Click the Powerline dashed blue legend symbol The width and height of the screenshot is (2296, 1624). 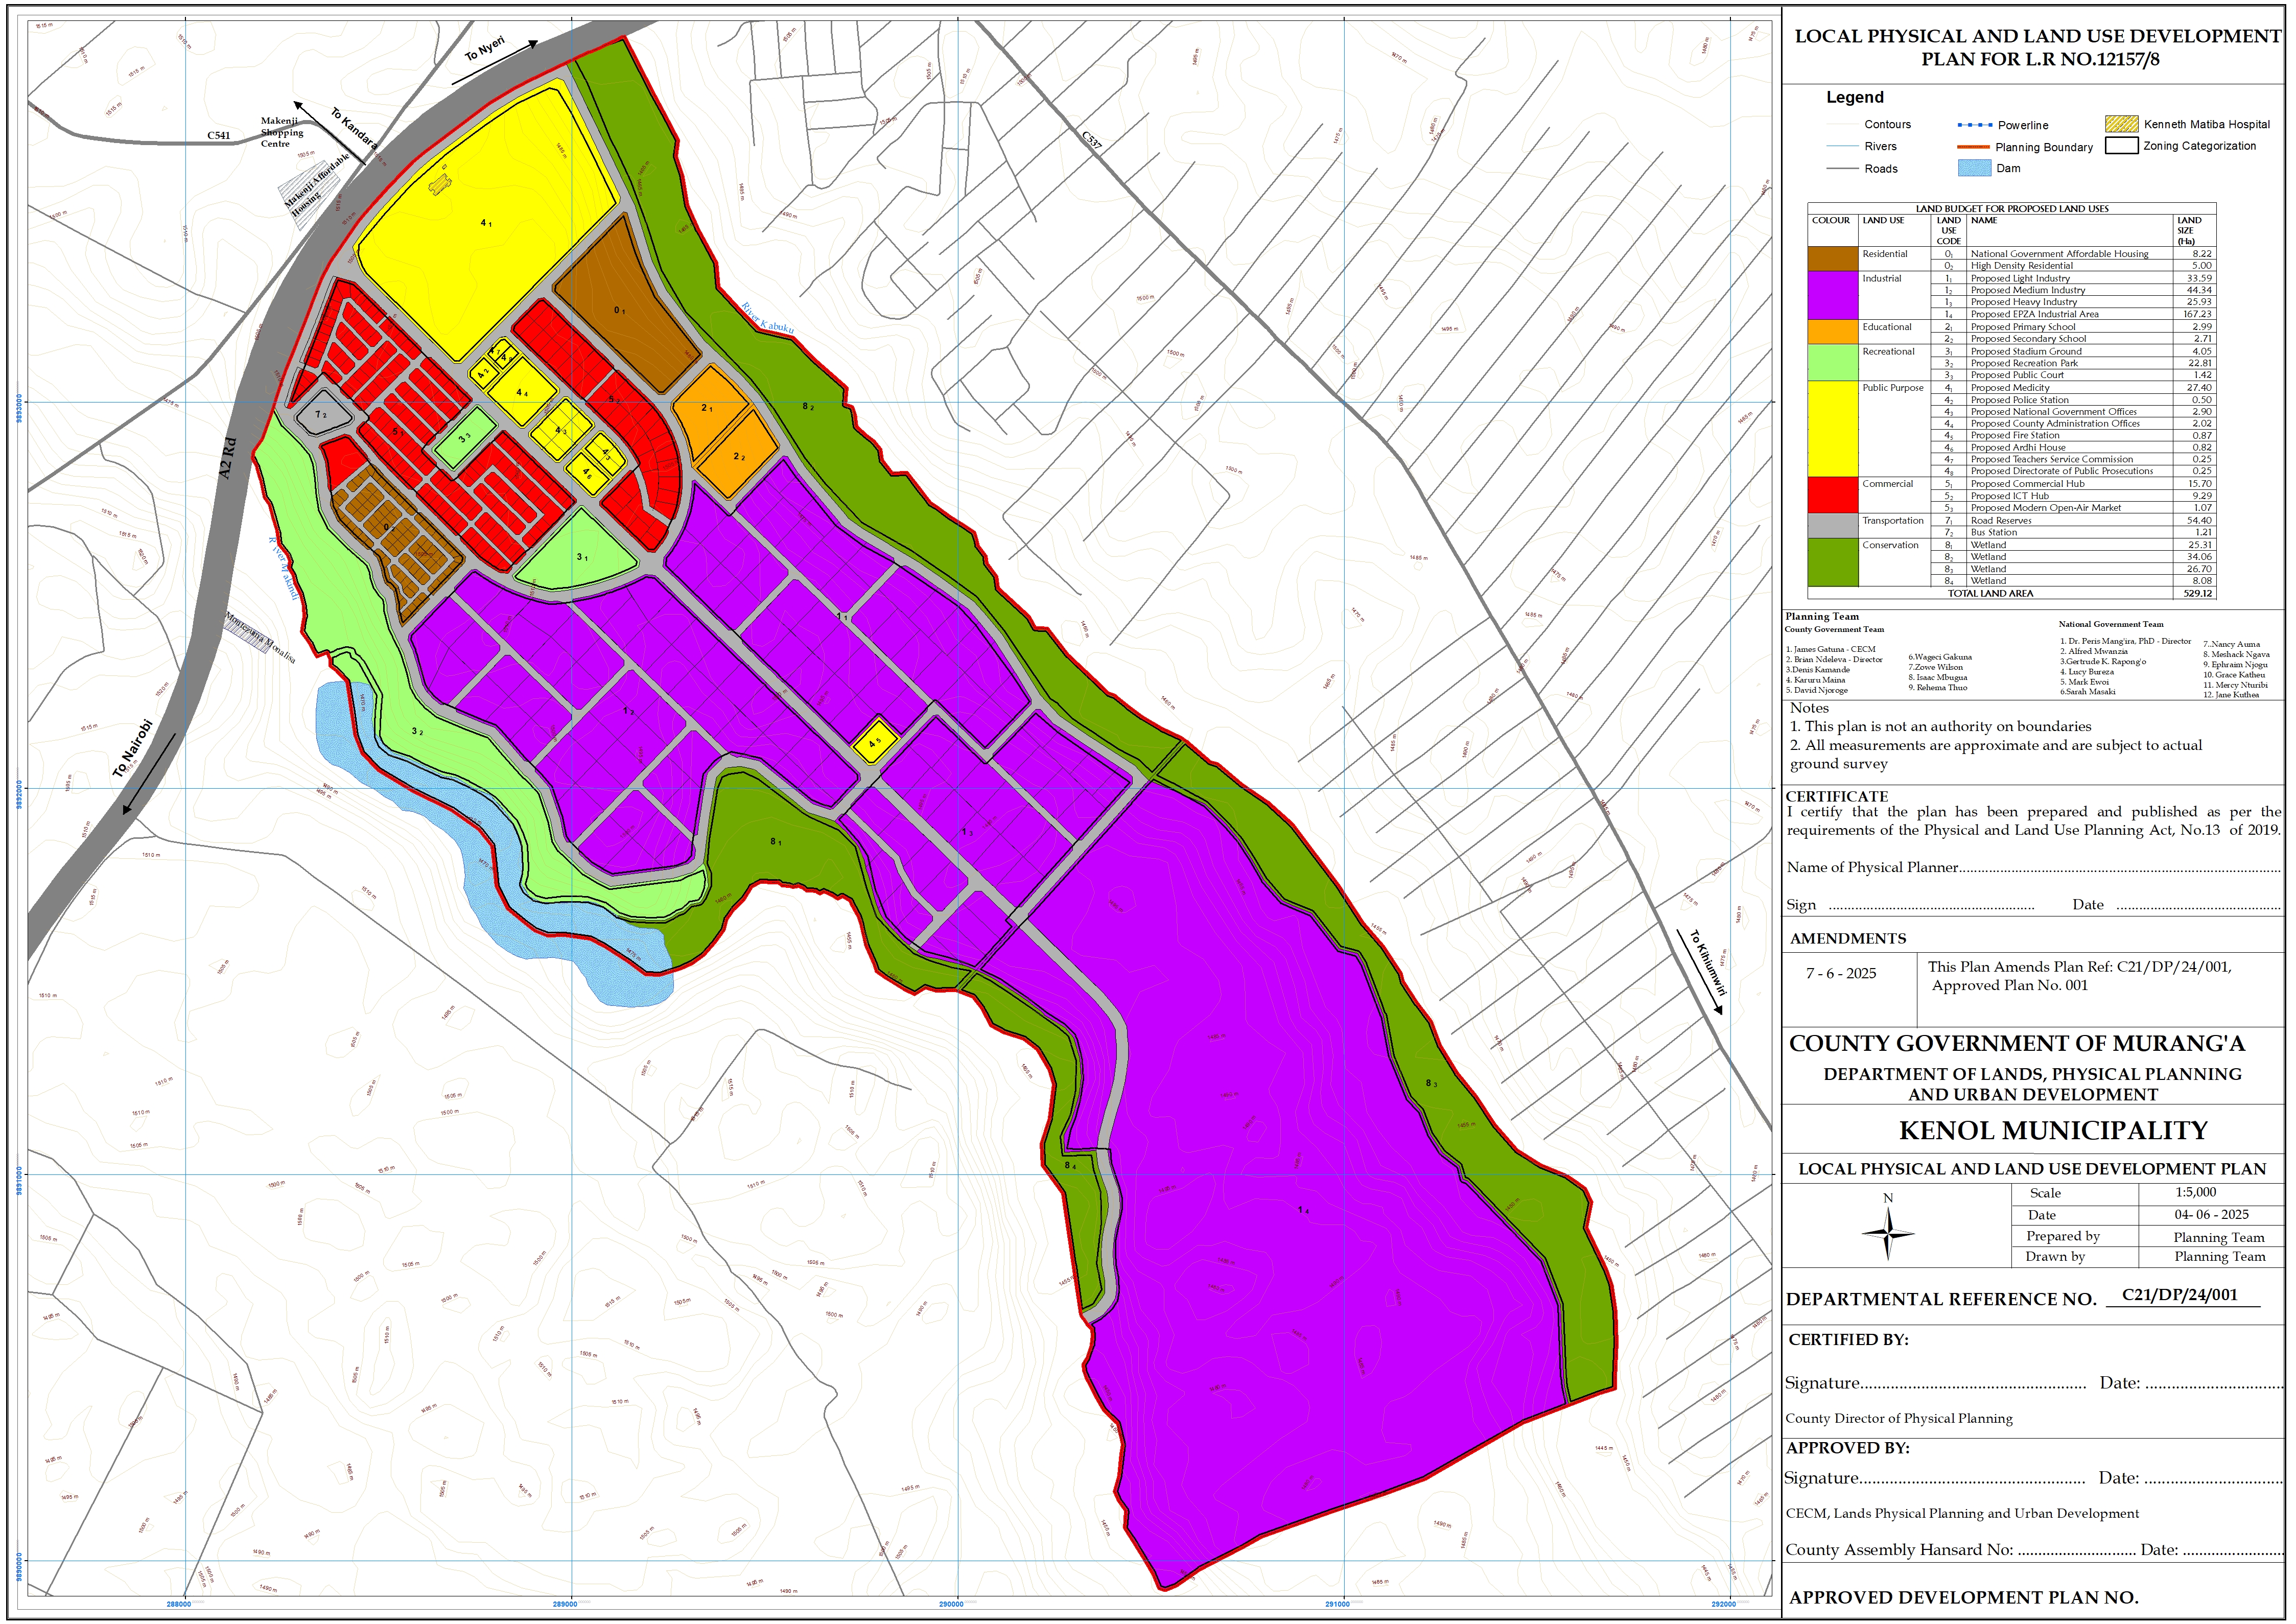pos(1974,125)
